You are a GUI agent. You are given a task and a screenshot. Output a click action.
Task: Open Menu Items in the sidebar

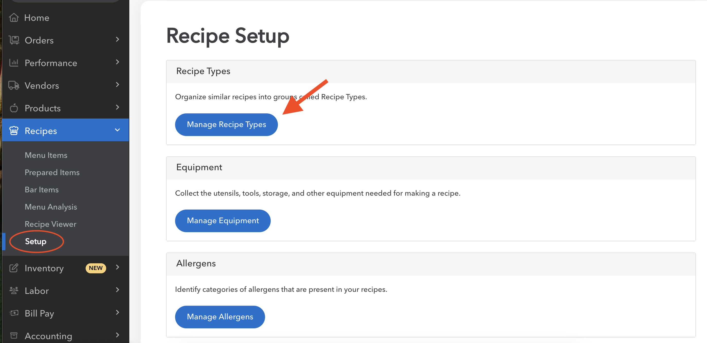[46, 155]
